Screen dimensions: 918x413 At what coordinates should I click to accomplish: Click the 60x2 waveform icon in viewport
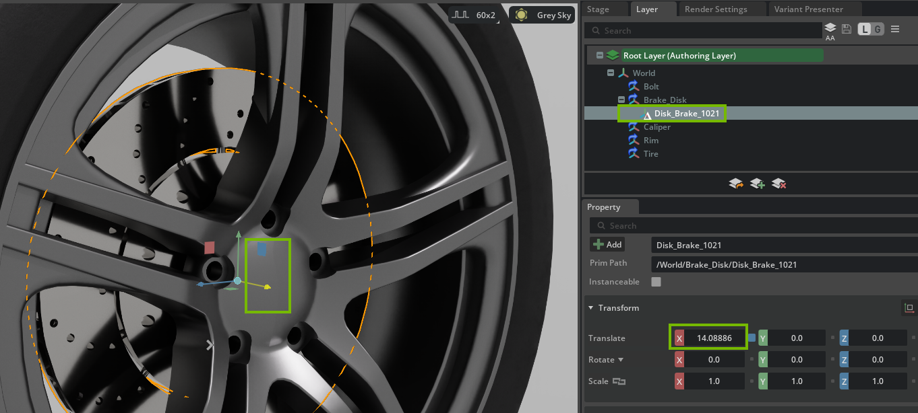pyautogui.click(x=460, y=15)
